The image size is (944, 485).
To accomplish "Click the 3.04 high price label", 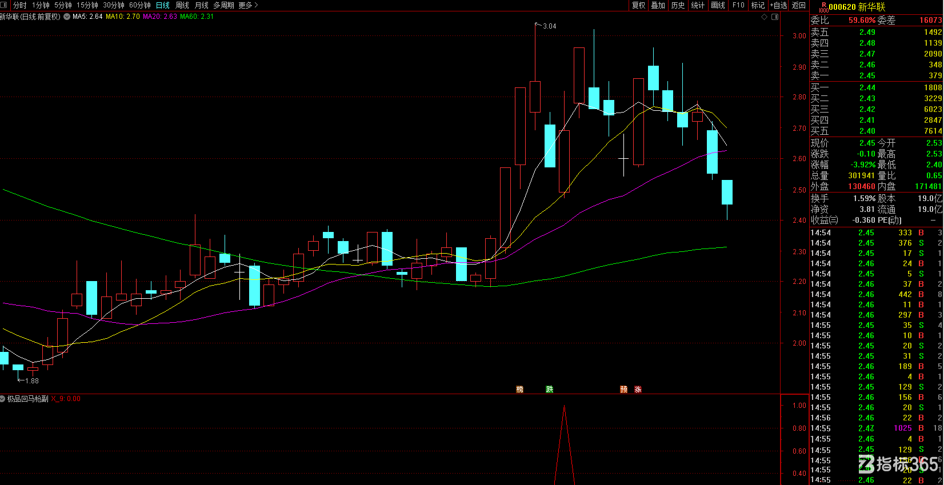I will (x=549, y=26).
